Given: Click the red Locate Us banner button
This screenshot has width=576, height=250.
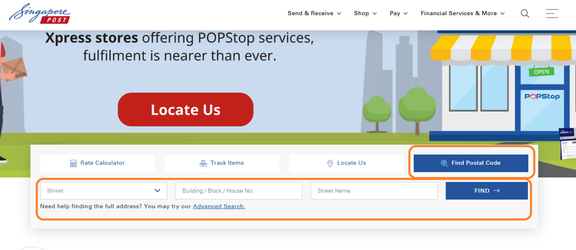Looking at the screenshot, I should click(x=185, y=110).
